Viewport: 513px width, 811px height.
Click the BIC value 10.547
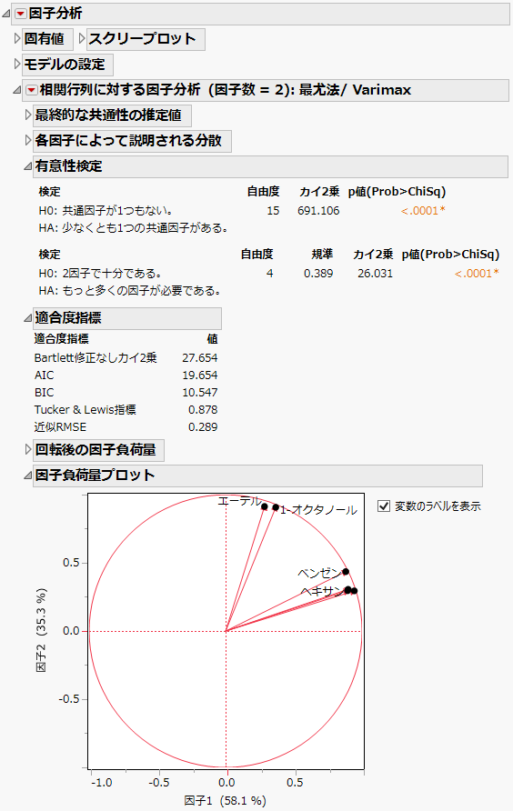(x=200, y=392)
